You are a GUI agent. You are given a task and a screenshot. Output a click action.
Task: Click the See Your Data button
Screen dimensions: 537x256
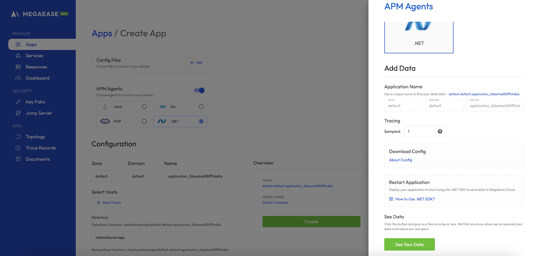pos(409,244)
